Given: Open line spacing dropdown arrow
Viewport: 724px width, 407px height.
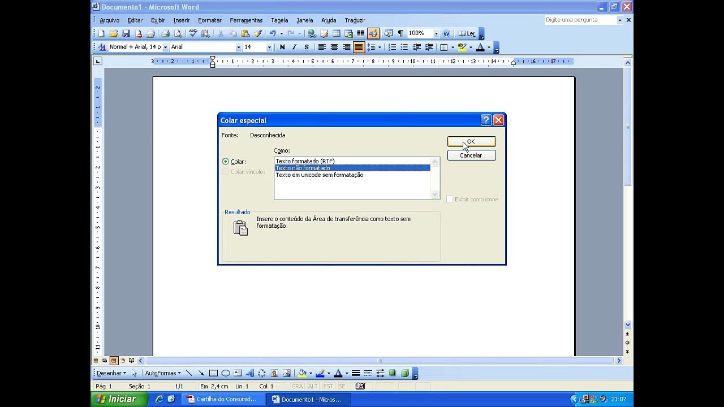Looking at the screenshot, I should [380, 47].
